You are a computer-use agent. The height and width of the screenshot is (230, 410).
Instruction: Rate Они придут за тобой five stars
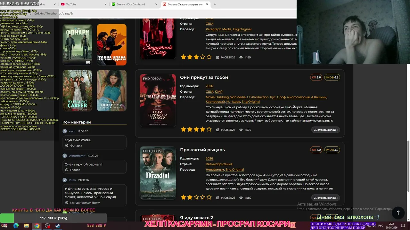coord(209,129)
